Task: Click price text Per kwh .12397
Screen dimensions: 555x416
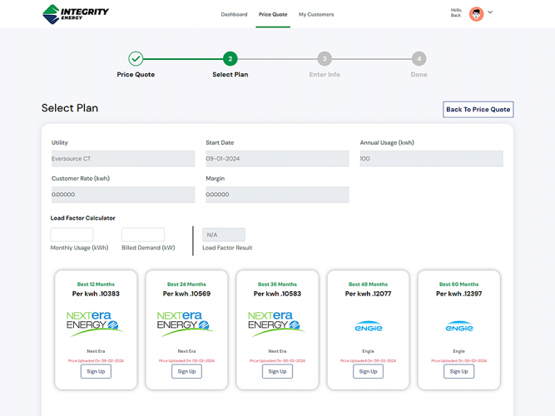Action: (x=458, y=294)
